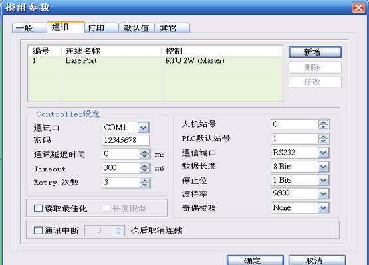Screen dimensions: 369x265
Task: Open the 停止位 1 Bits dropdown
Action: click(x=324, y=181)
